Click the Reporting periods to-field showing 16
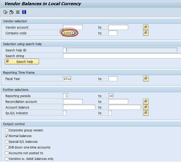 [111, 96]
